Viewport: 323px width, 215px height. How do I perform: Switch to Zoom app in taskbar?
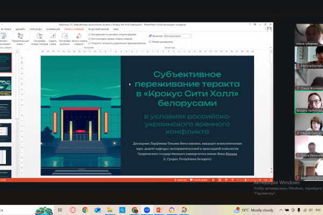pos(147,210)
